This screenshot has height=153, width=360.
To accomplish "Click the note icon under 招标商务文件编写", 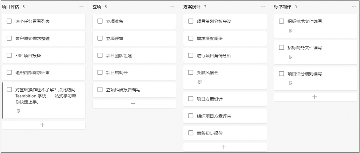I will tap(291, 57).
